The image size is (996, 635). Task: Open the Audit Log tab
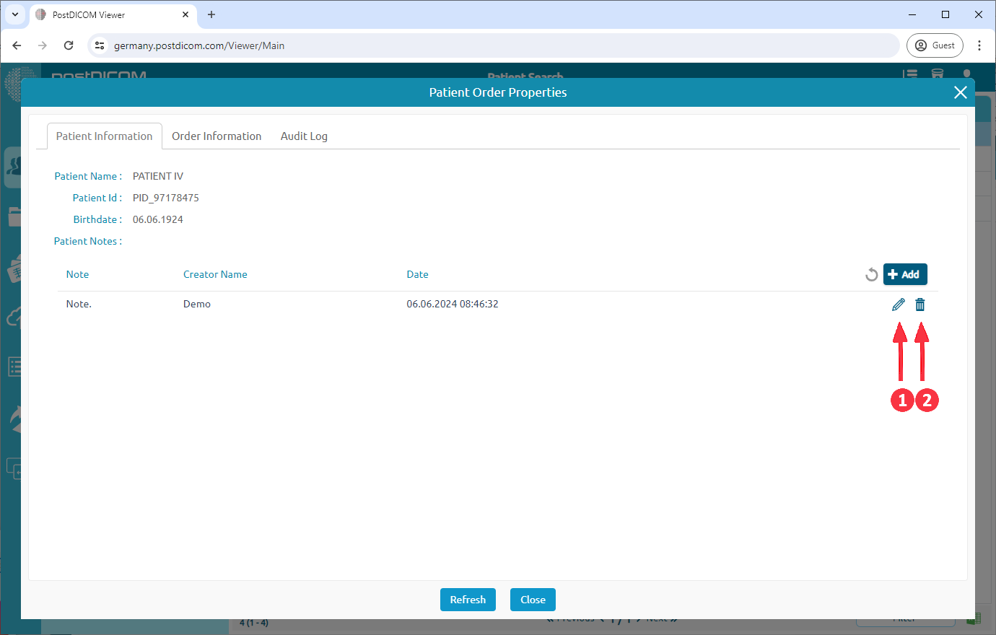(x=304, y=136)
